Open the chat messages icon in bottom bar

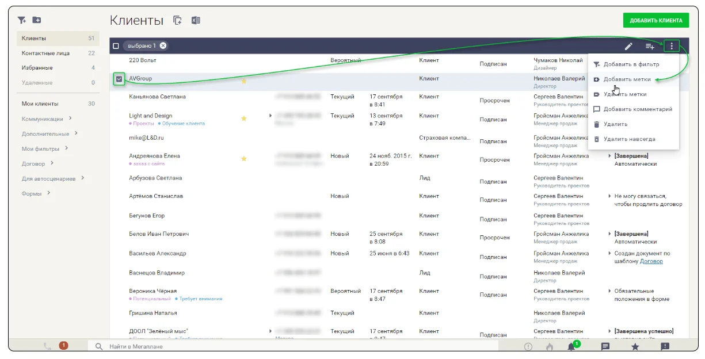[605, 346]
